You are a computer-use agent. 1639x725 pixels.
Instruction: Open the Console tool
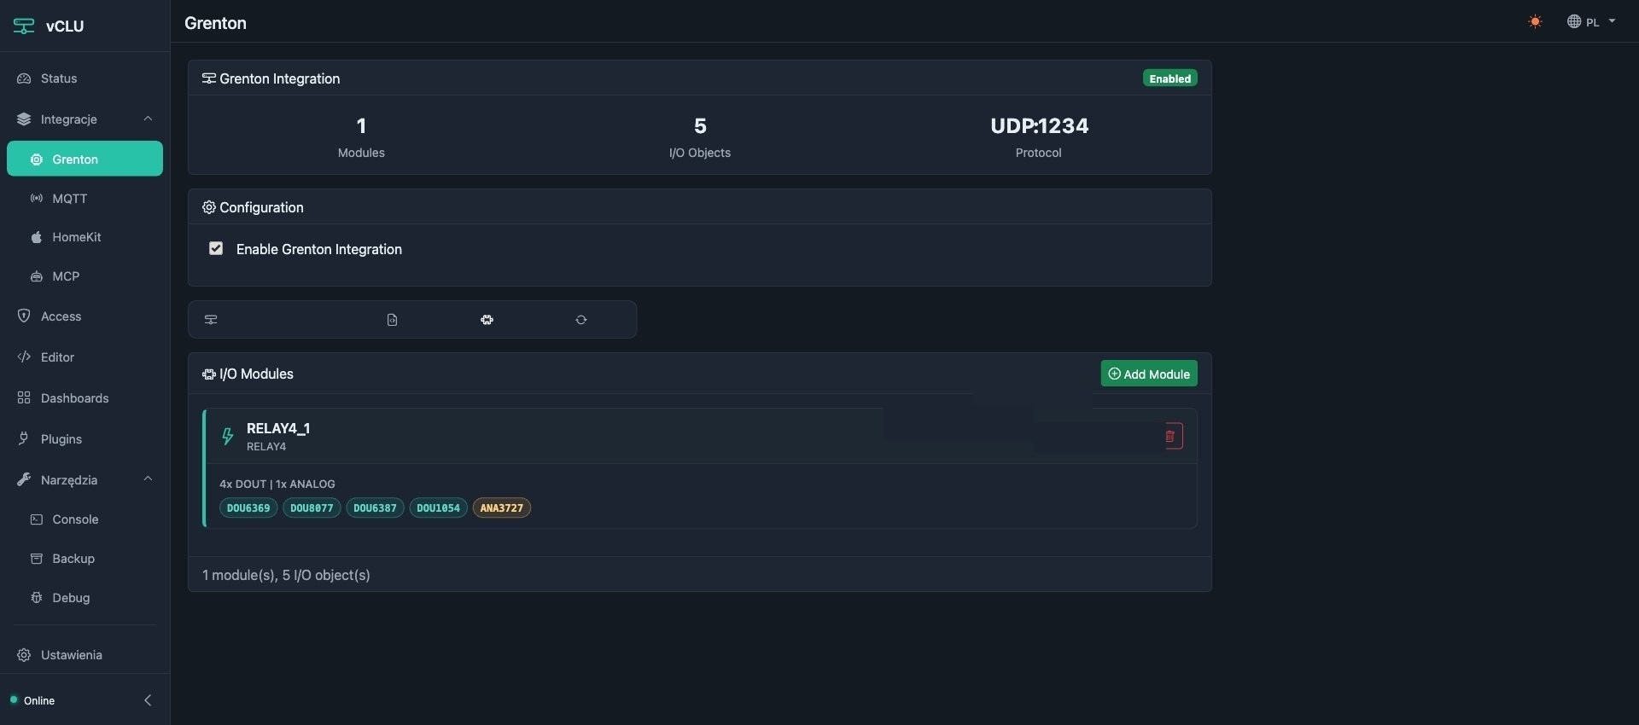pos(85,519)
